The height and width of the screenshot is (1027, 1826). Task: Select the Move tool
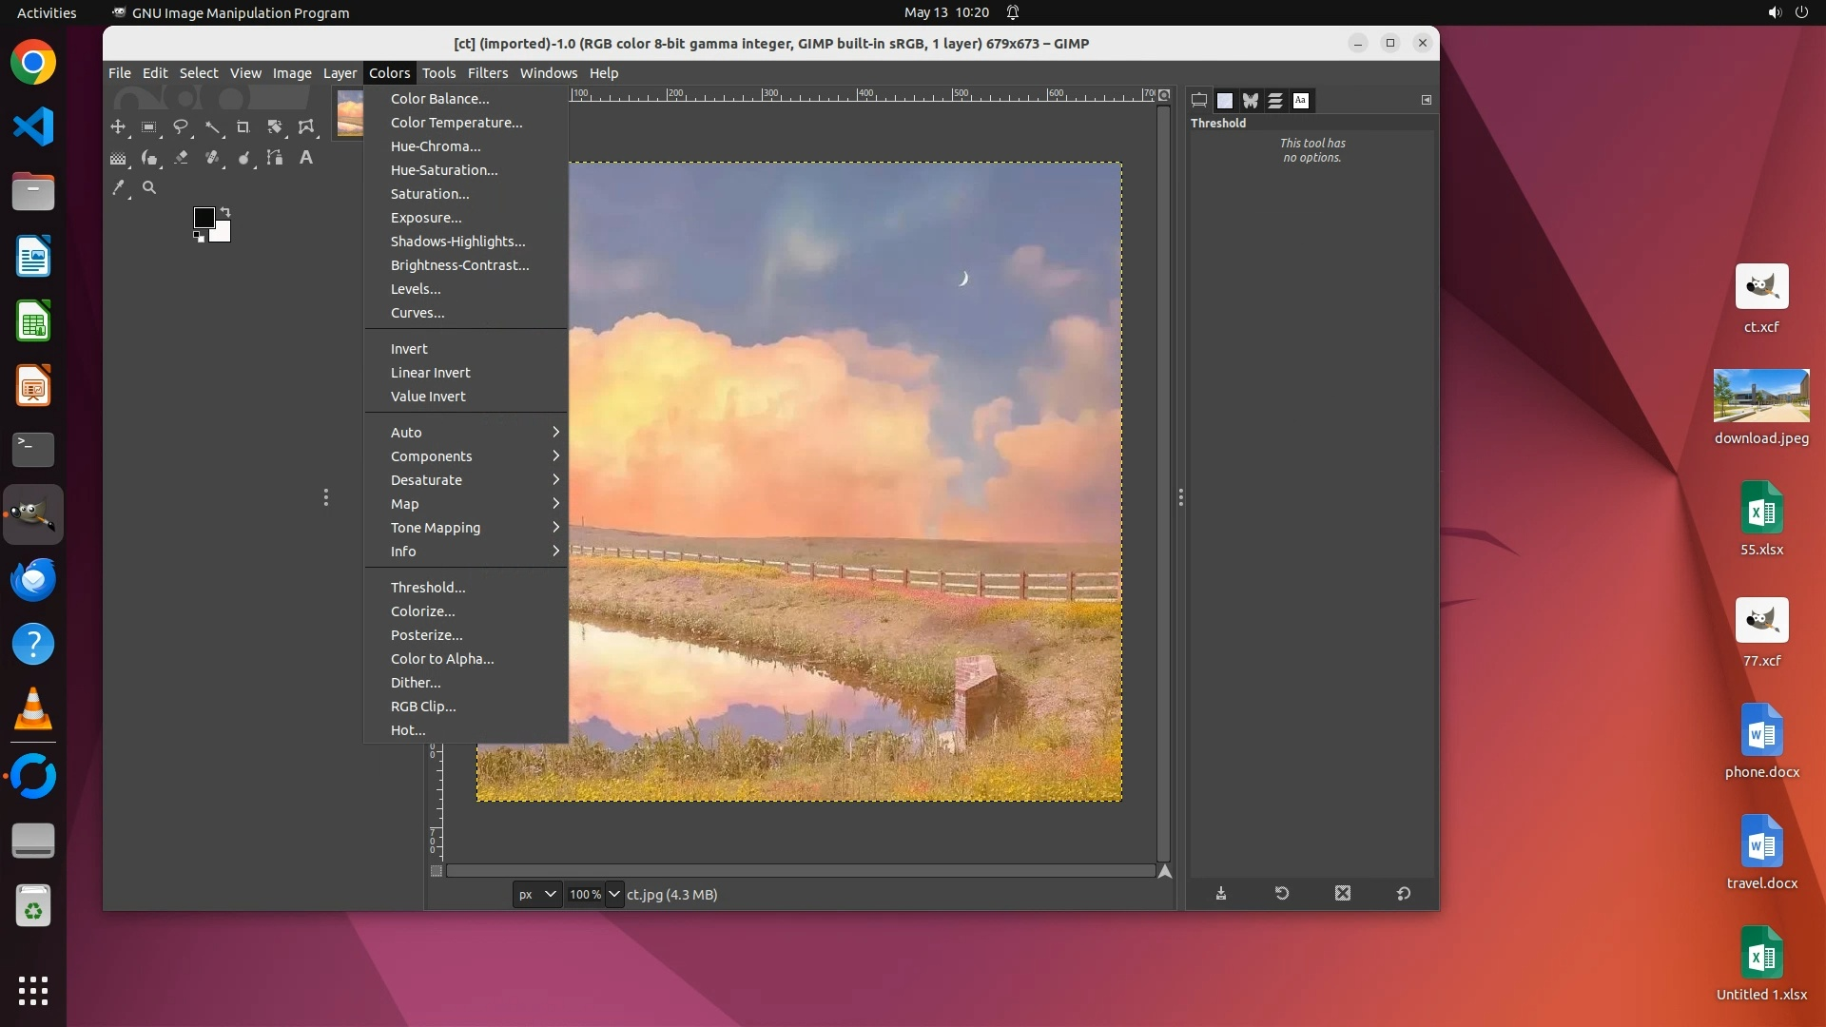(x=118, y=126)
